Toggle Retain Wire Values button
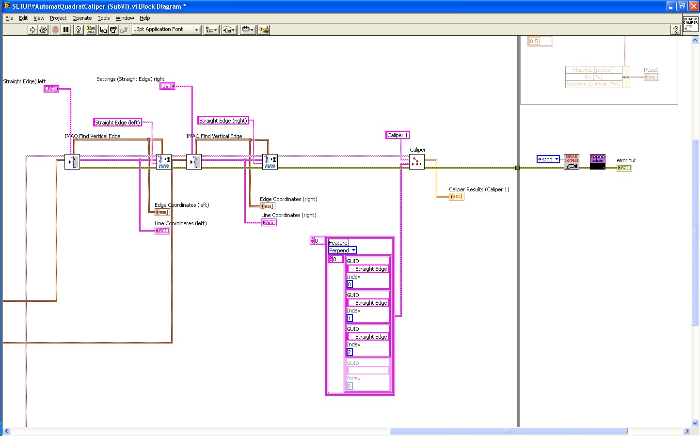Image resolution: width=700 pixels, height=436 pixels. pos(91,30)
